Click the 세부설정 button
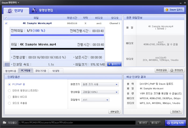Image resolution: width=188 pixels, height=128 pixels. click(x=114, y=111)
